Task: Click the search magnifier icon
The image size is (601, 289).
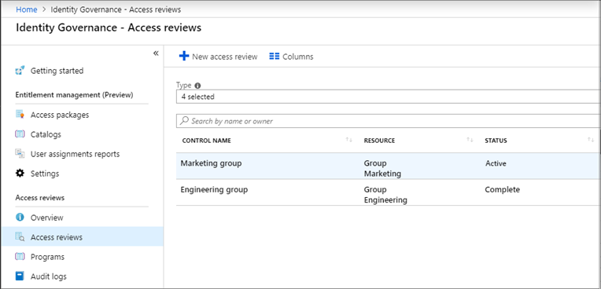Action: pos(184,121)
